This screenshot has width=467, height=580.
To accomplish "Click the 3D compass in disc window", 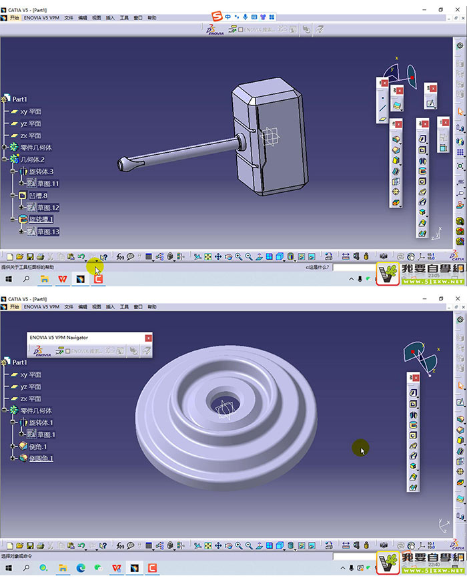I will tap(421, 359).
